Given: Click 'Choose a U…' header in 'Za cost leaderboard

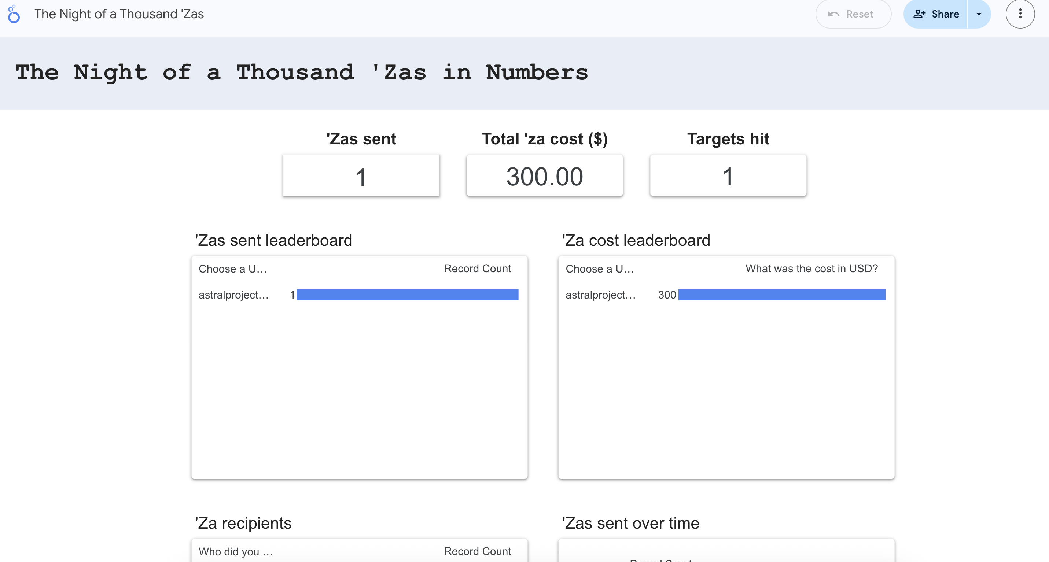Looking at the screenshot, I should [599, 269].
